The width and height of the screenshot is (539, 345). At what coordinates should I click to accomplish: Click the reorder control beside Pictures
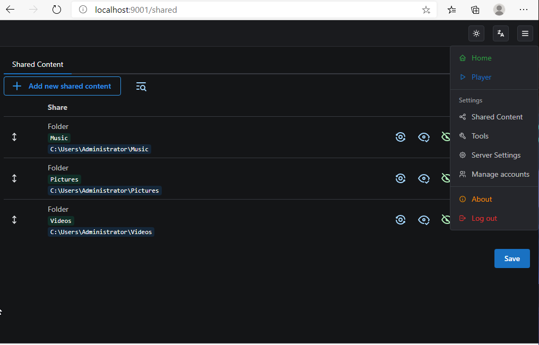(14, 178)
